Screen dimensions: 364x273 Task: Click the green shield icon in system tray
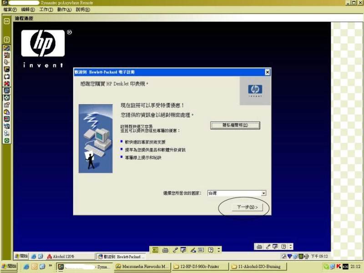pyautogui.click(x=326, y=267)
